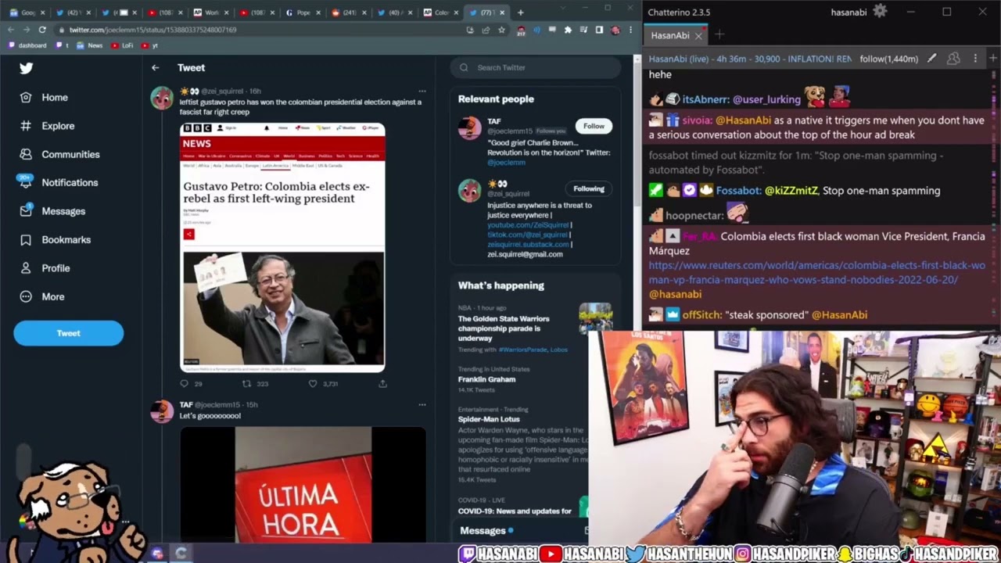Open Chatterino settings gear
The image size is (1001, 563).
tap(880, 11)
